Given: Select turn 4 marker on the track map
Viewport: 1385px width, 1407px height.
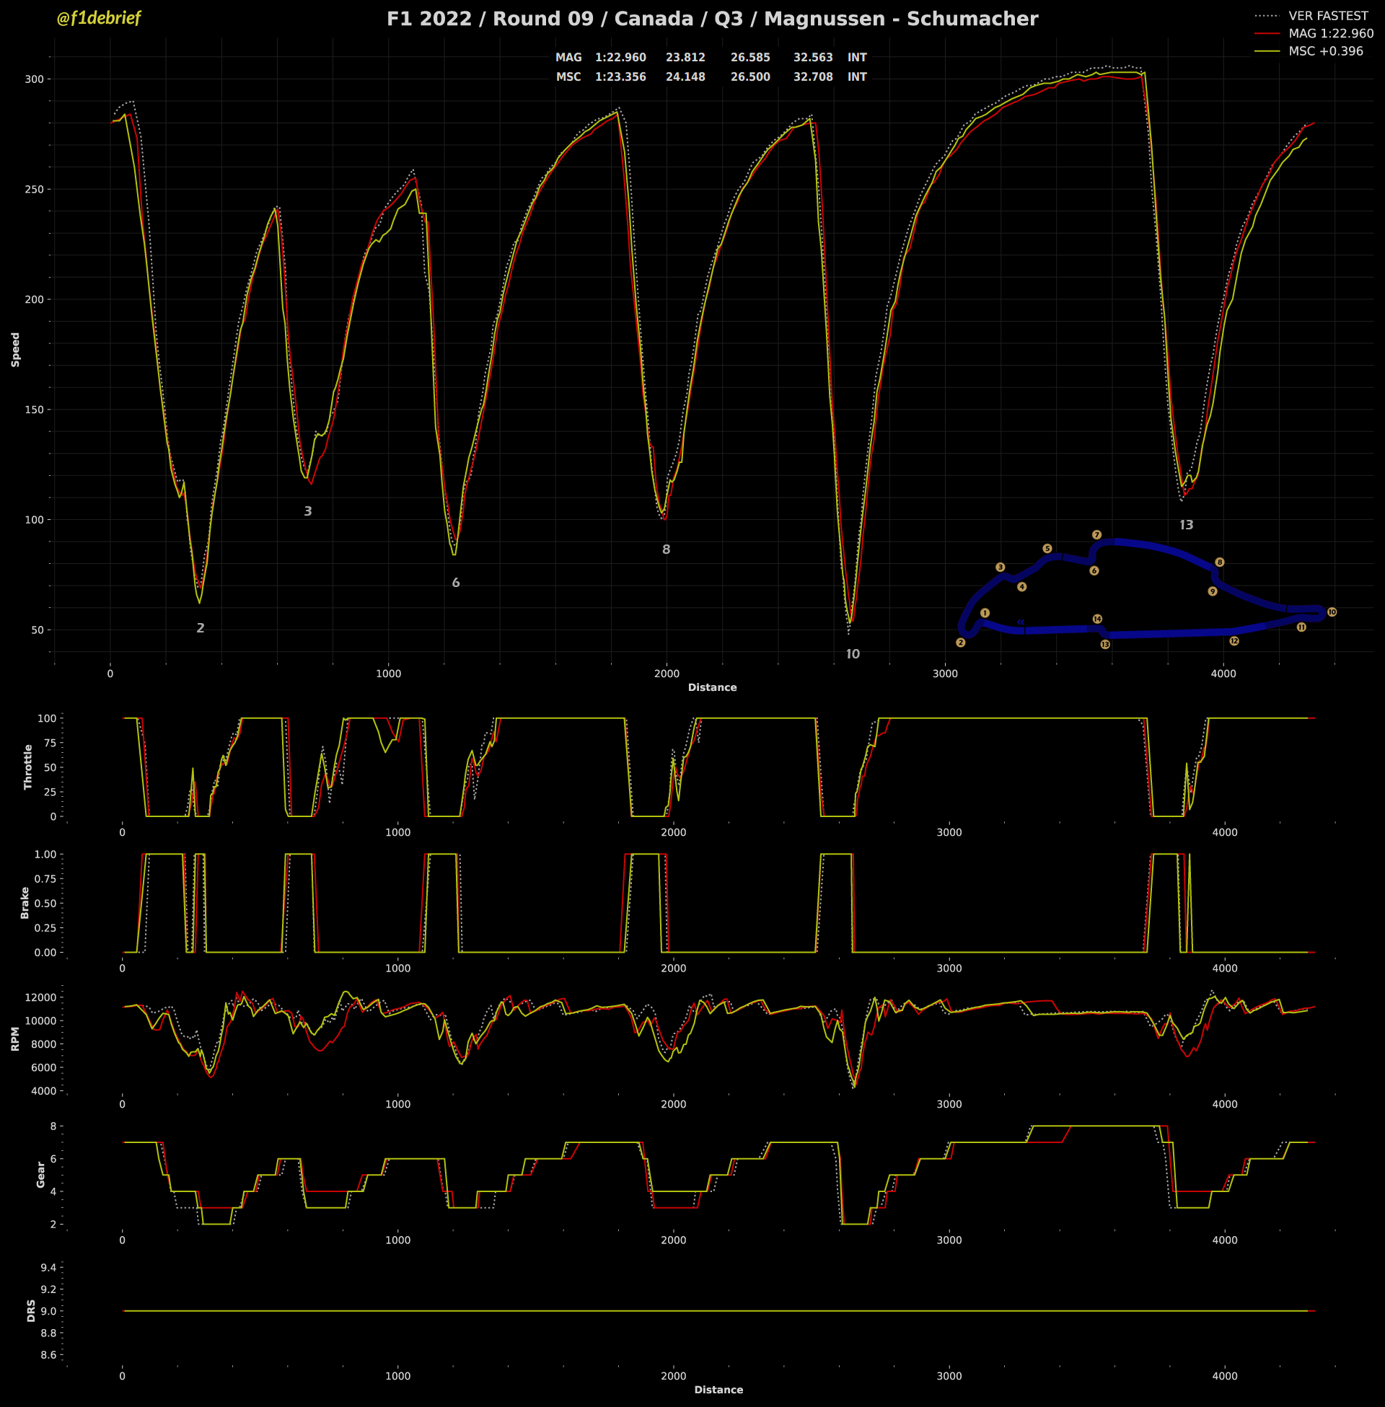Looking at the screenshot, I should point(1022,587).
